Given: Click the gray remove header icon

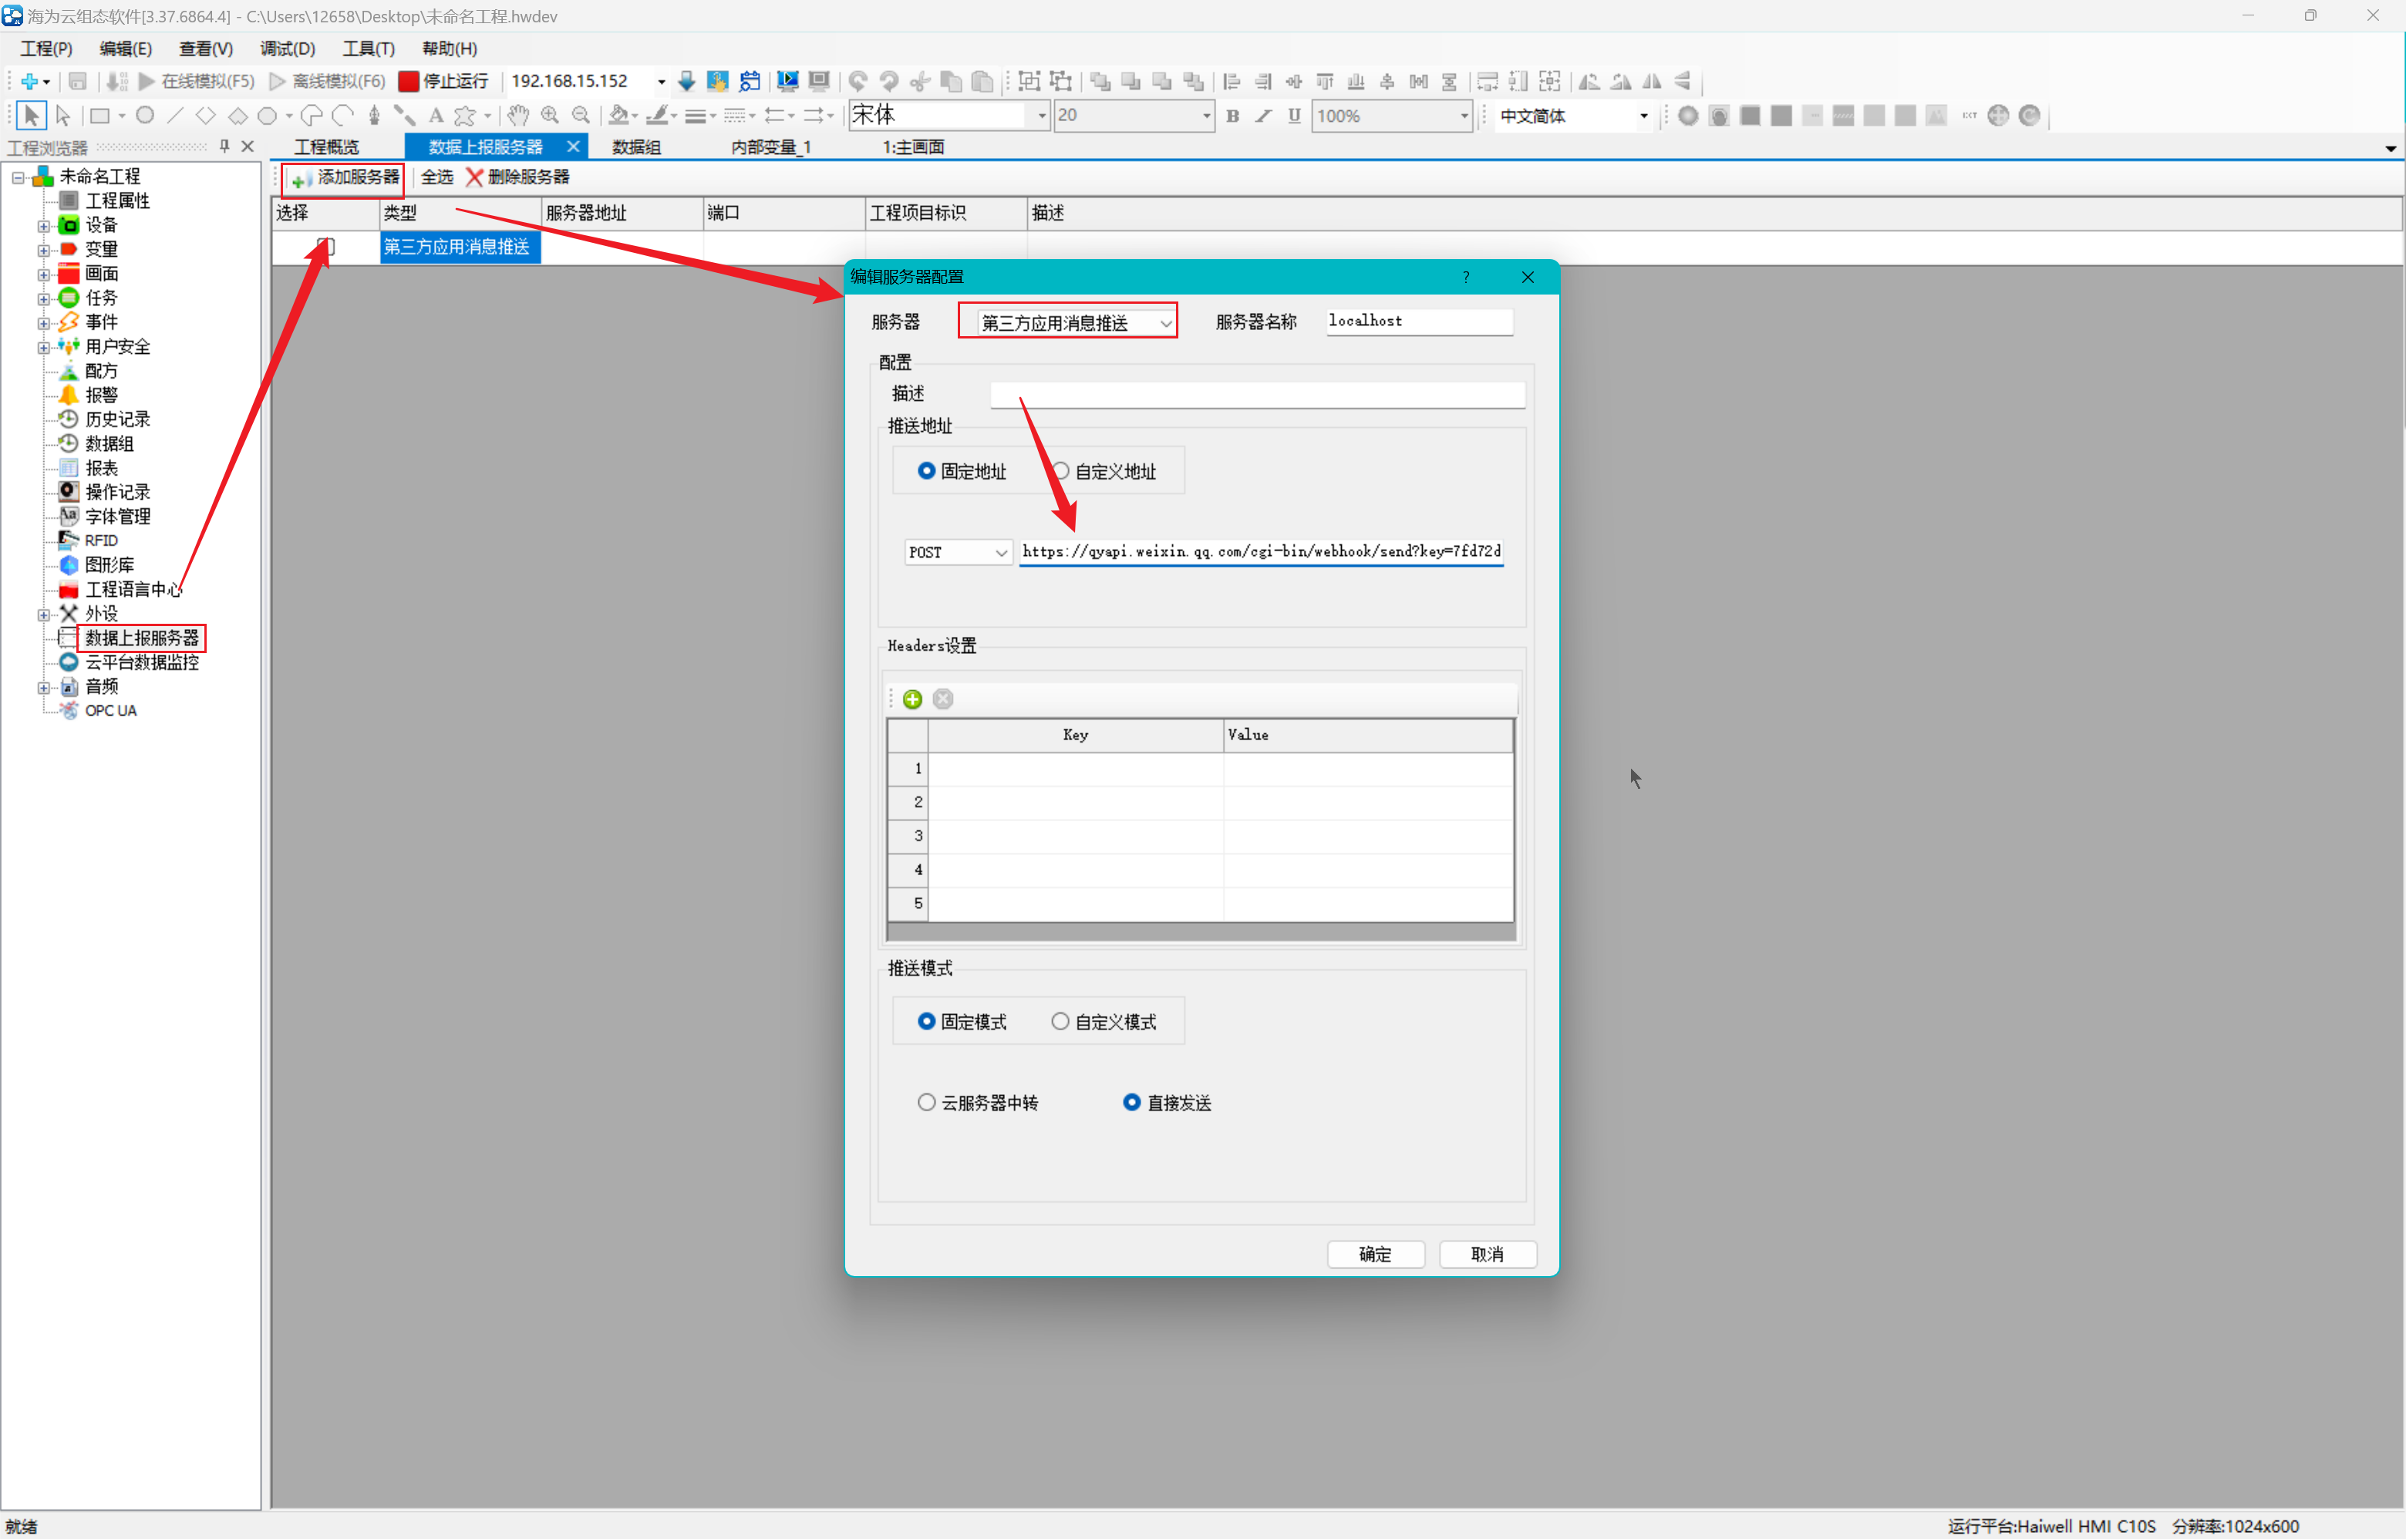Looking at the screenshot, I should tap(942, 699).
